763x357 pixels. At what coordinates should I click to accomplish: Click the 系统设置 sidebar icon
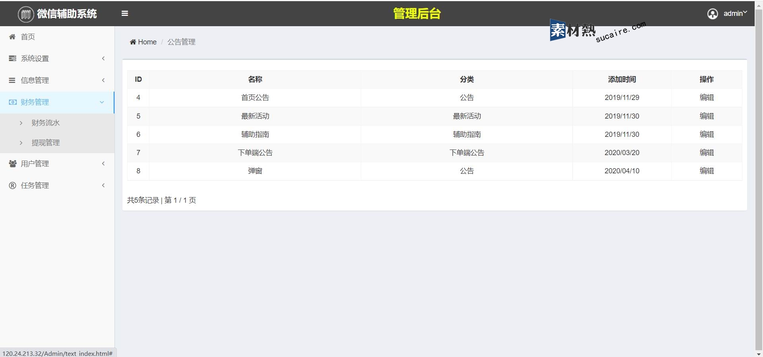pyautogui.click(x=12, y=59)
